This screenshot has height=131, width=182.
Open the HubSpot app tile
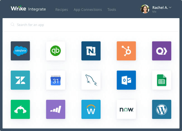click(126, 51)
